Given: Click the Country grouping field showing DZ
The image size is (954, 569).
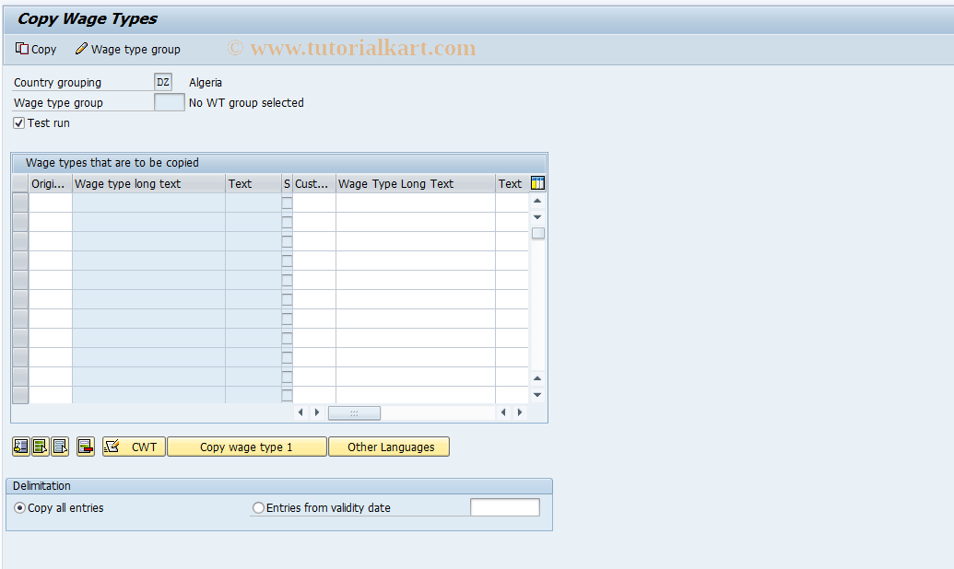Looking at the screenshot, I should (x=163, y=82).
